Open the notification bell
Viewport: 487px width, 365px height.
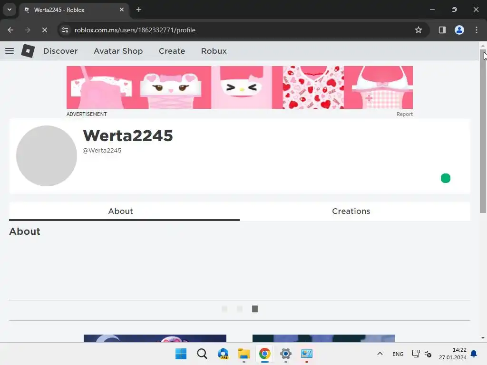click(474, 354)
